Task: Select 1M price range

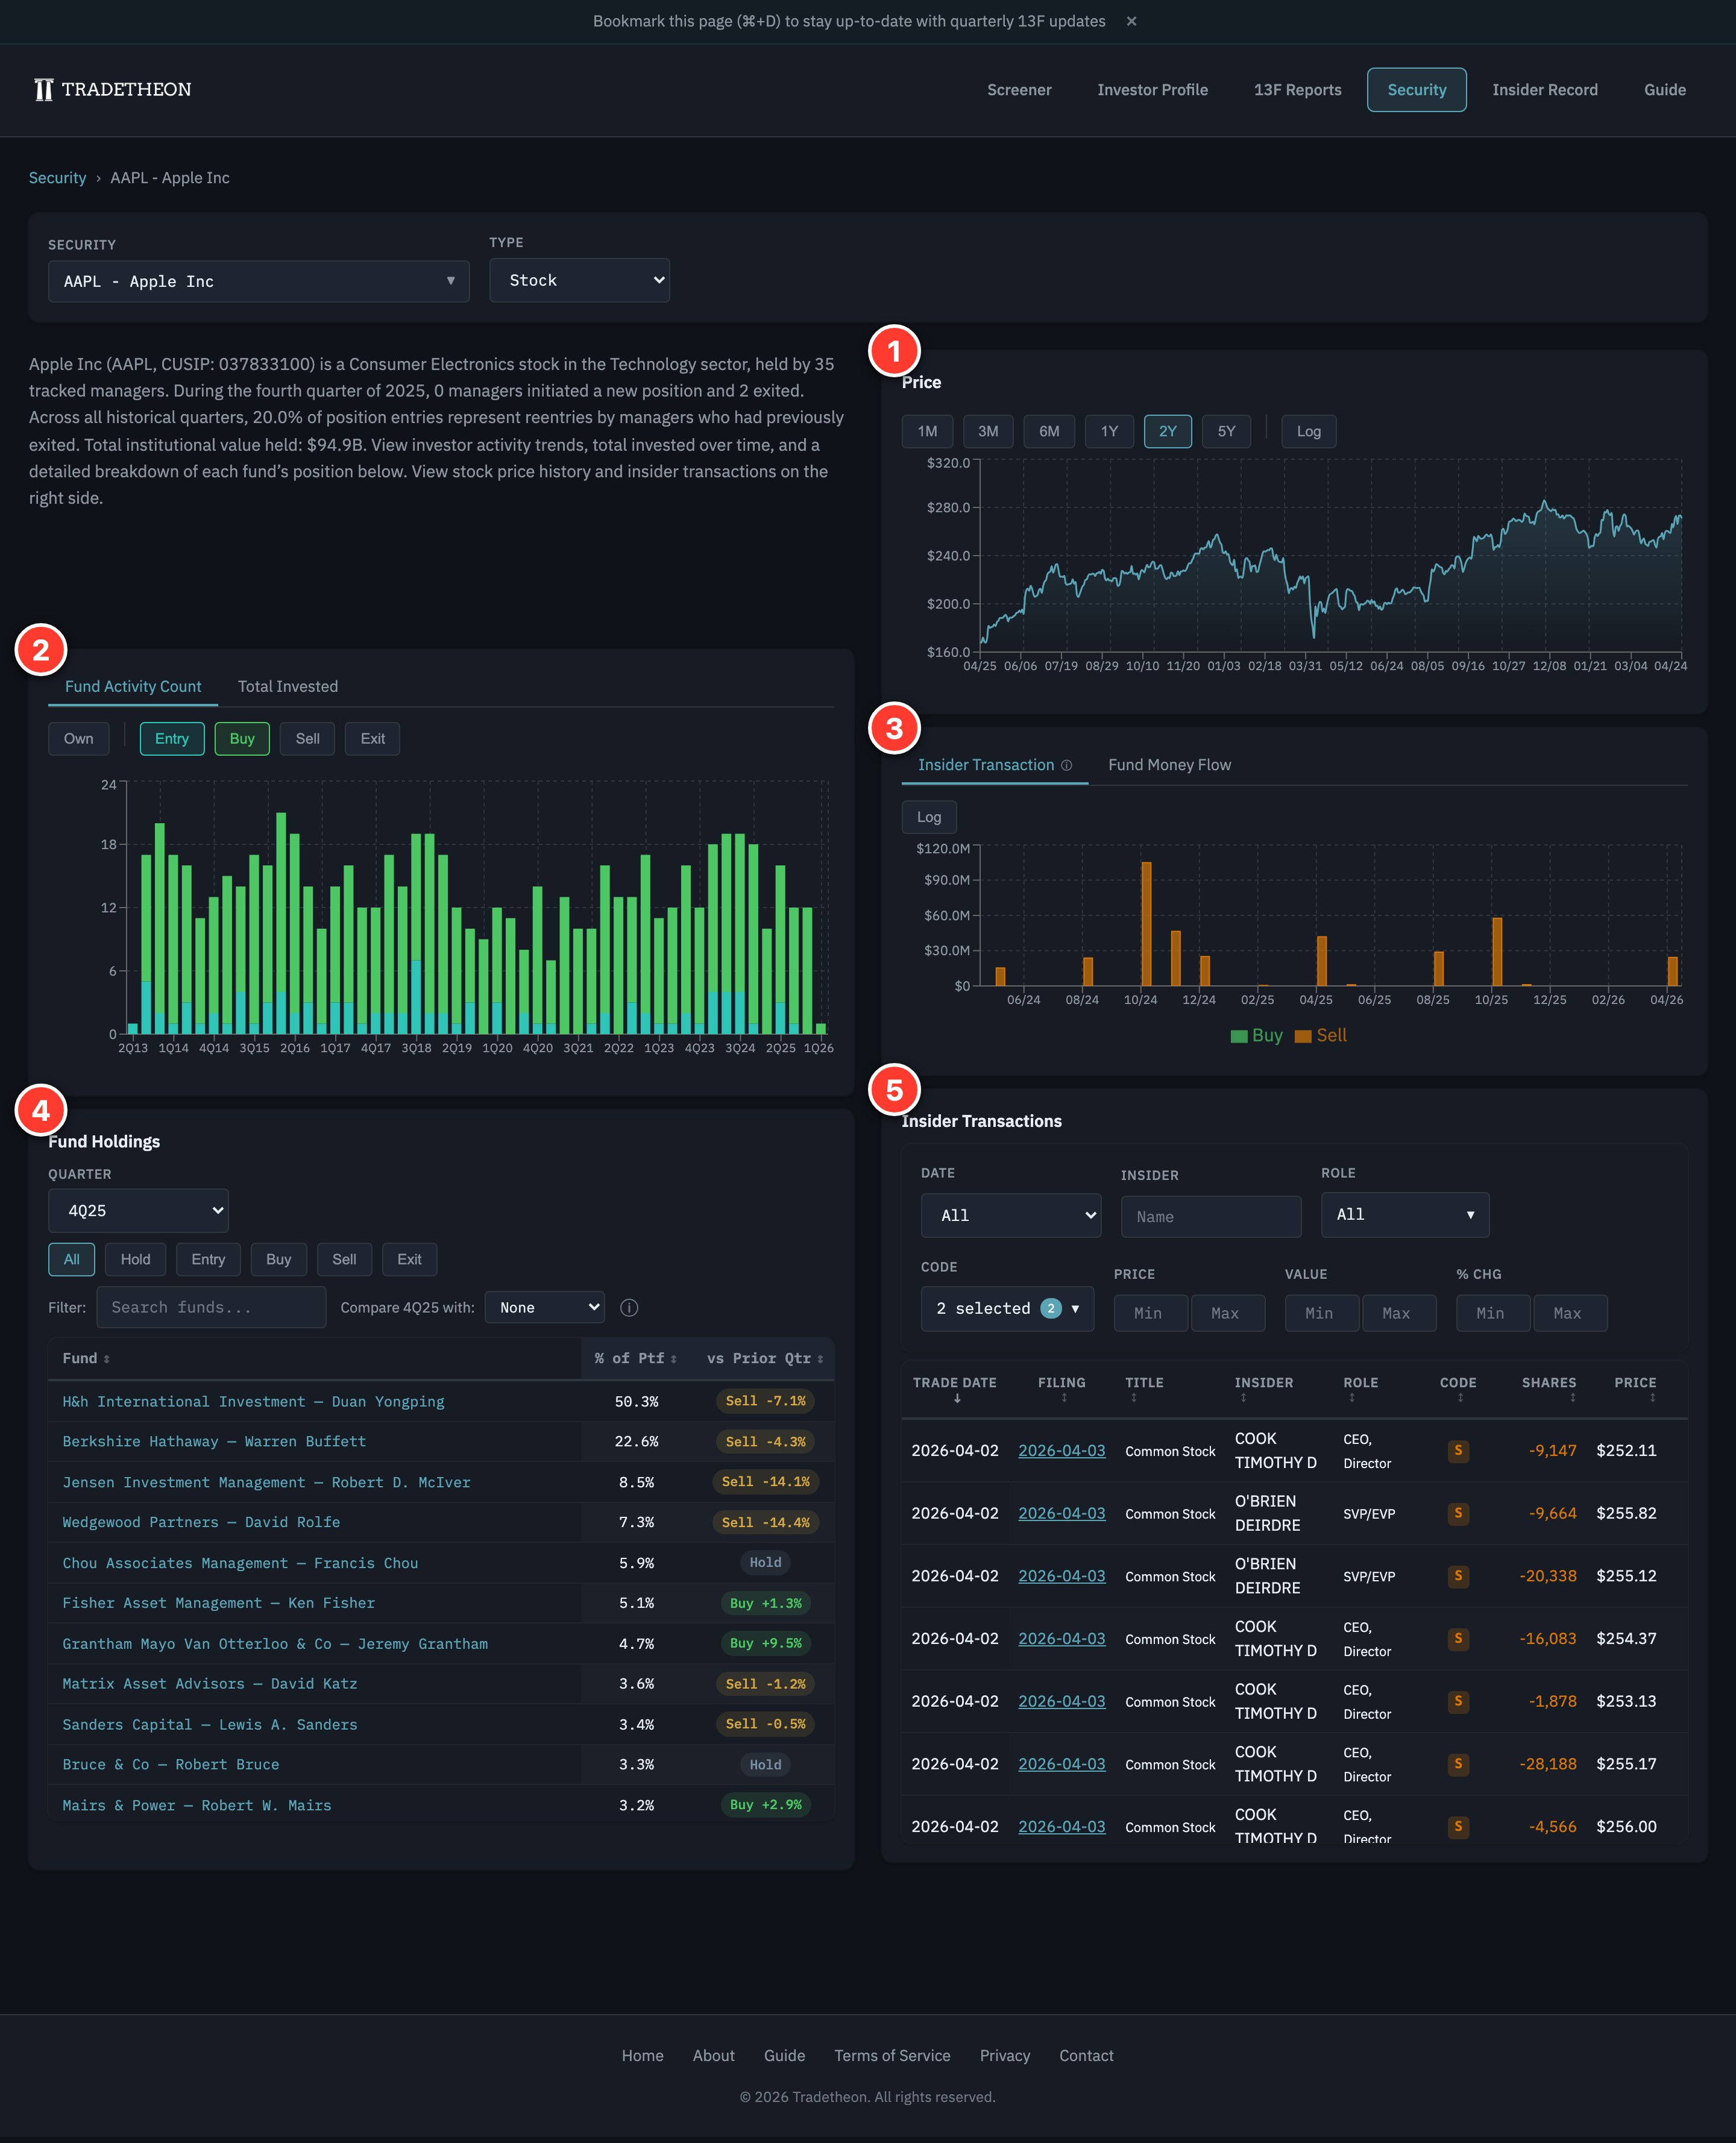Action: tap(927, 432)
